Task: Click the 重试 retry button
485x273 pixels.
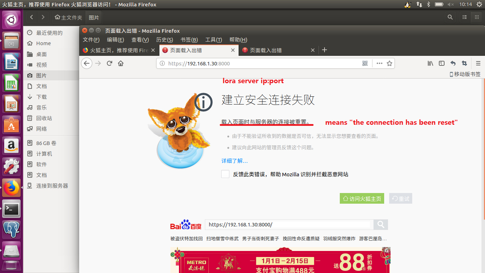Action: pos(400,198)
